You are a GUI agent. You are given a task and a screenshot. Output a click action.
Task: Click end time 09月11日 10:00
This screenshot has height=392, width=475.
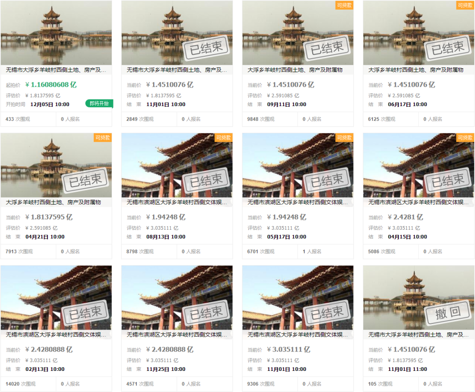[287, 105]
